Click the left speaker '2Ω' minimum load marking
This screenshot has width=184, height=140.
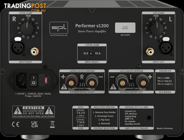point(131,85)
